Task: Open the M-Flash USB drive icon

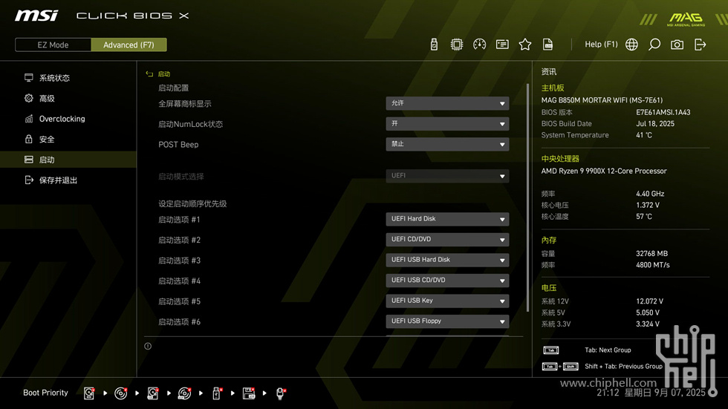Action: [x=434, y=45]
